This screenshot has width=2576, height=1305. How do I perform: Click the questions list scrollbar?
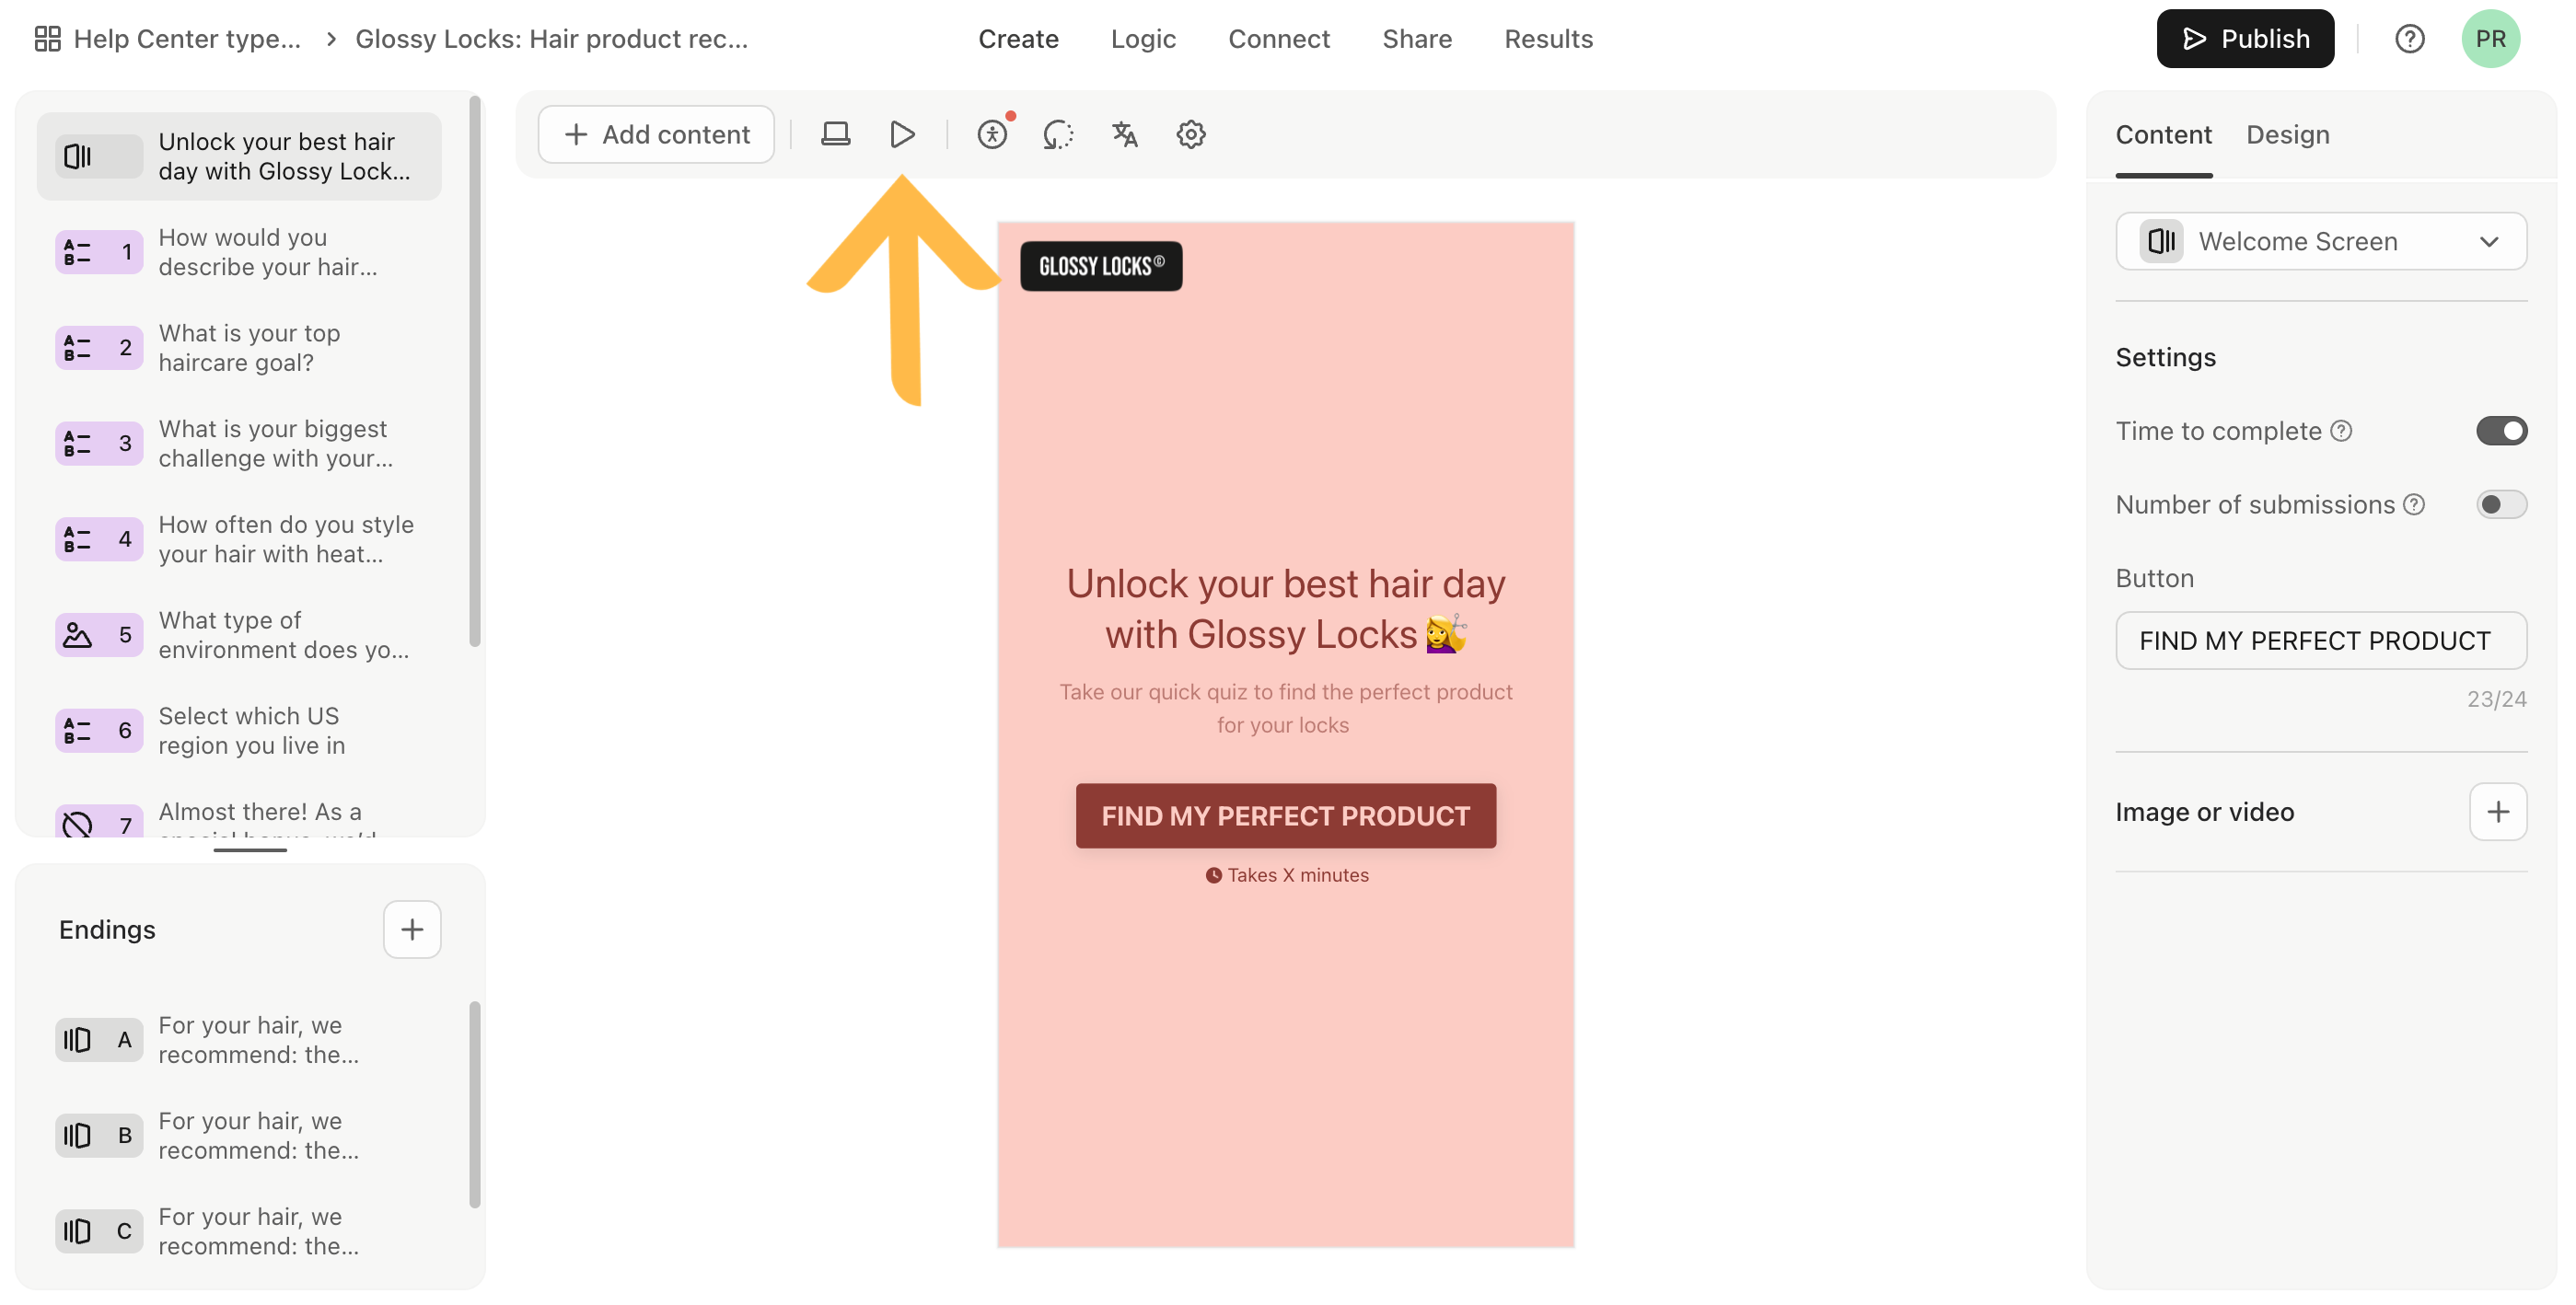[475, 370]
